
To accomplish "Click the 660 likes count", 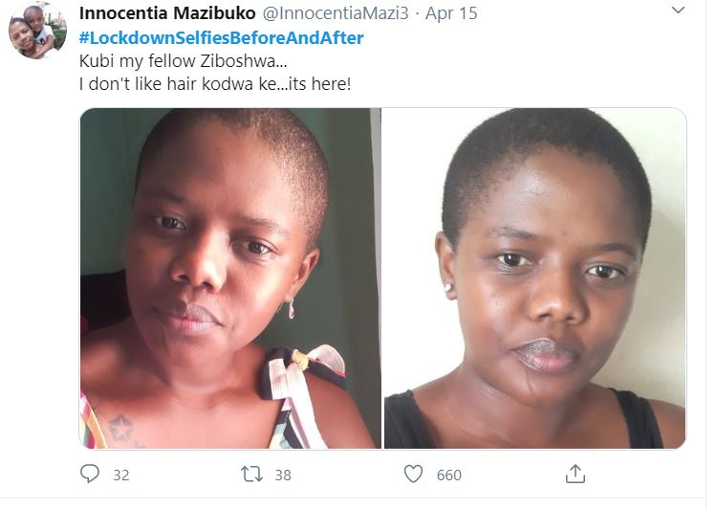I will click(448, 476).
